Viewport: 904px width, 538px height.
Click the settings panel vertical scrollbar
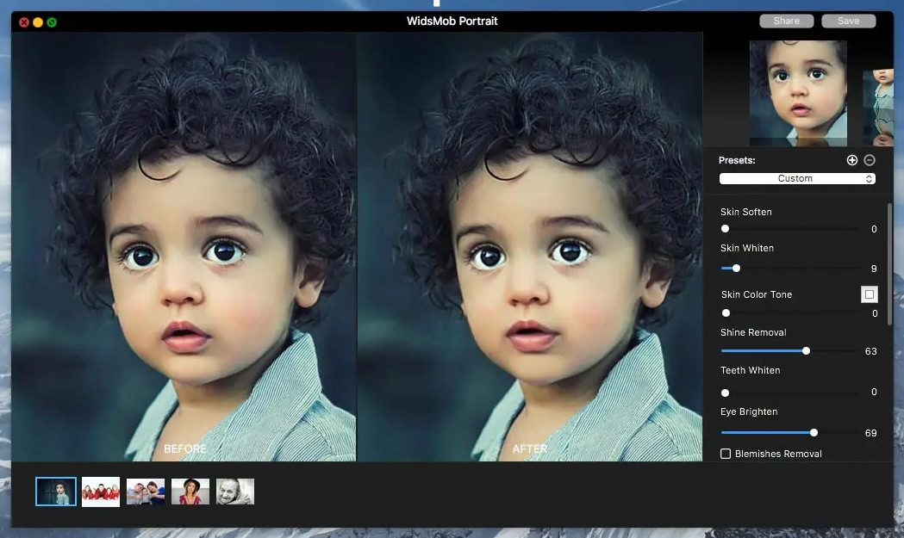889,263
